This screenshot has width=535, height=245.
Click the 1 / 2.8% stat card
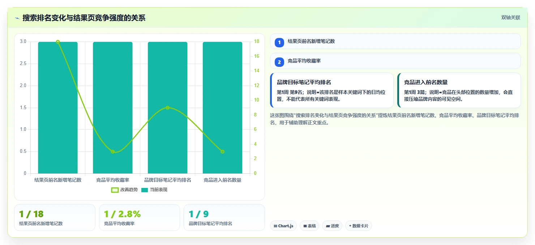pyautogui.click(x=140, y=218)
